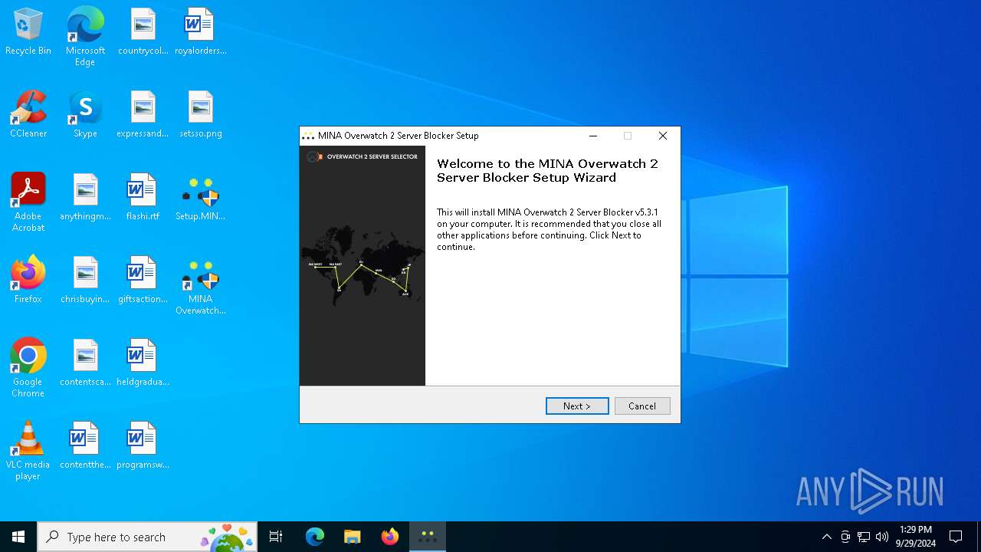The image size is (981, 552).
Task: Launch Microsoft Edge from the taskbar
Action: click(315, 537)
